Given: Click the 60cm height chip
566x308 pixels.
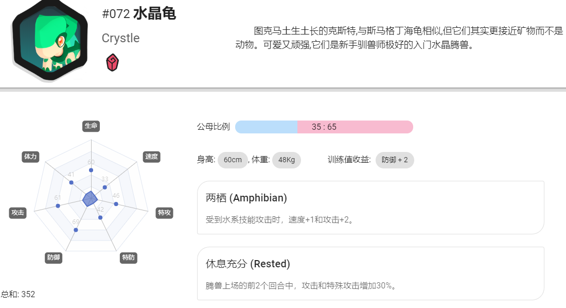Looking at the screenshot, I should point(233,160).
